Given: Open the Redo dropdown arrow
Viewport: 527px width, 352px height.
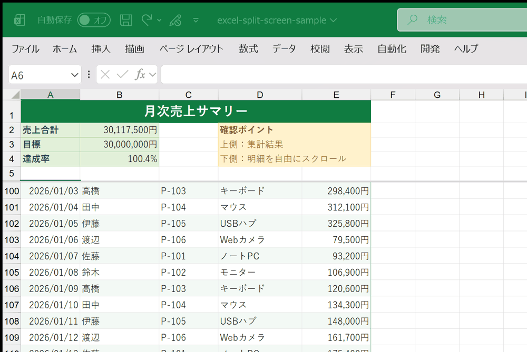Looking at the screenshot, I should click(159, 21).
